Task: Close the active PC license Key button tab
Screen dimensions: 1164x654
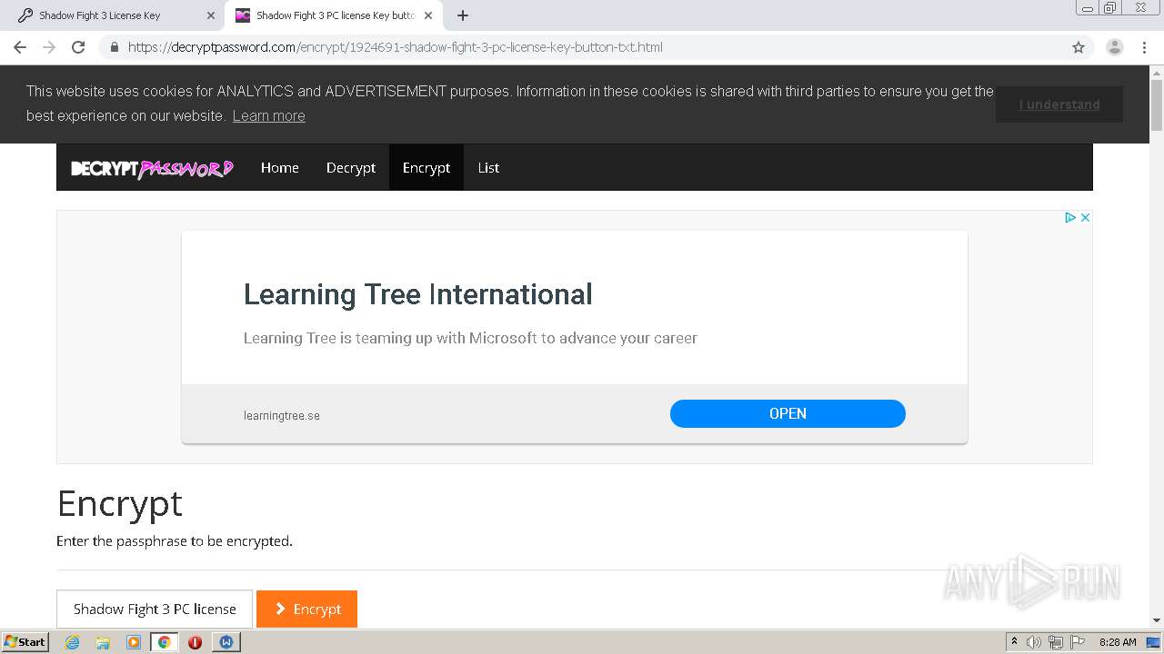Action: [428, 15]
